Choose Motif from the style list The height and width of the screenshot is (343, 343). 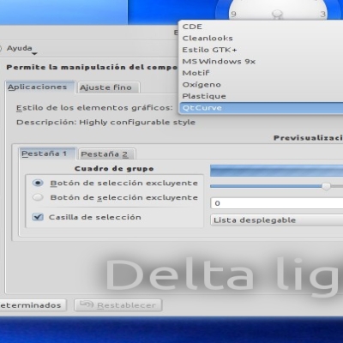(262, 73)
